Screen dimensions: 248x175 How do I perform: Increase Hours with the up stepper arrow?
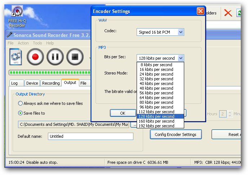(230, 112)
